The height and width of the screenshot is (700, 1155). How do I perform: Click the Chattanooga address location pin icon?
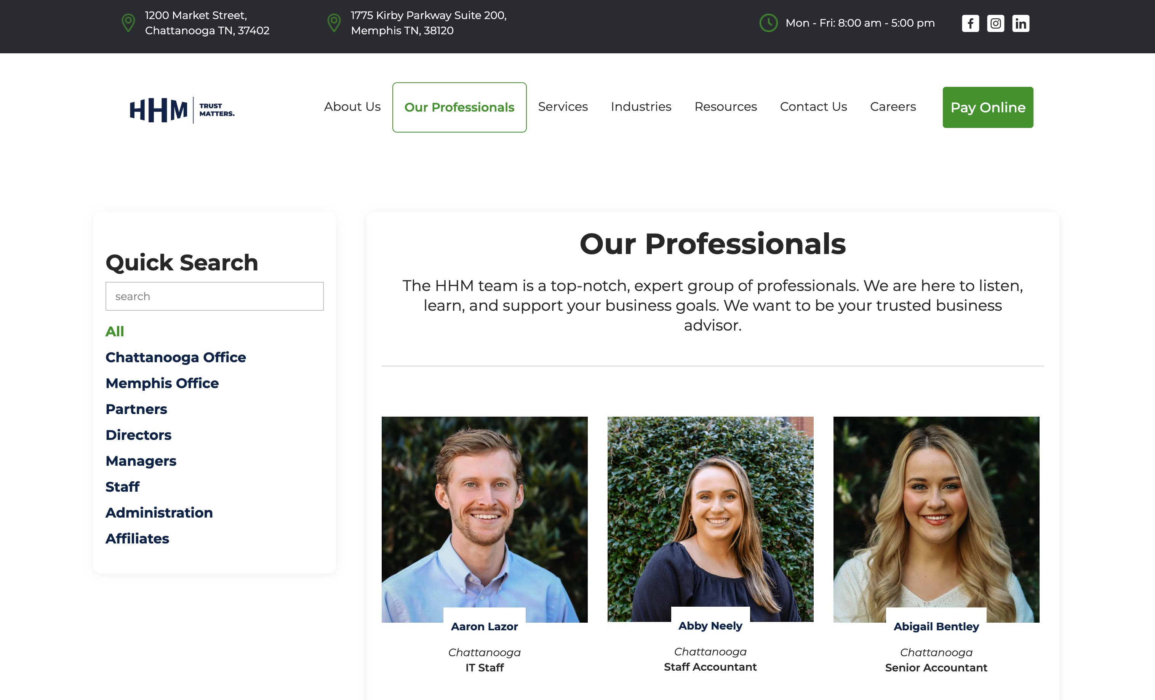pyautogui.click(x=128, y=22)
